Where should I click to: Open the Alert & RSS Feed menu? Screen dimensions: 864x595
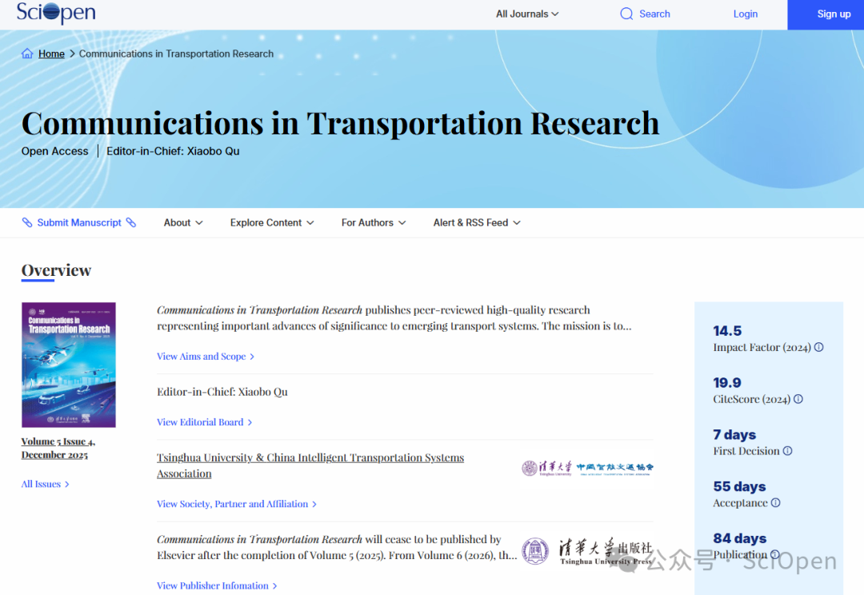click(x=477, y=222)
